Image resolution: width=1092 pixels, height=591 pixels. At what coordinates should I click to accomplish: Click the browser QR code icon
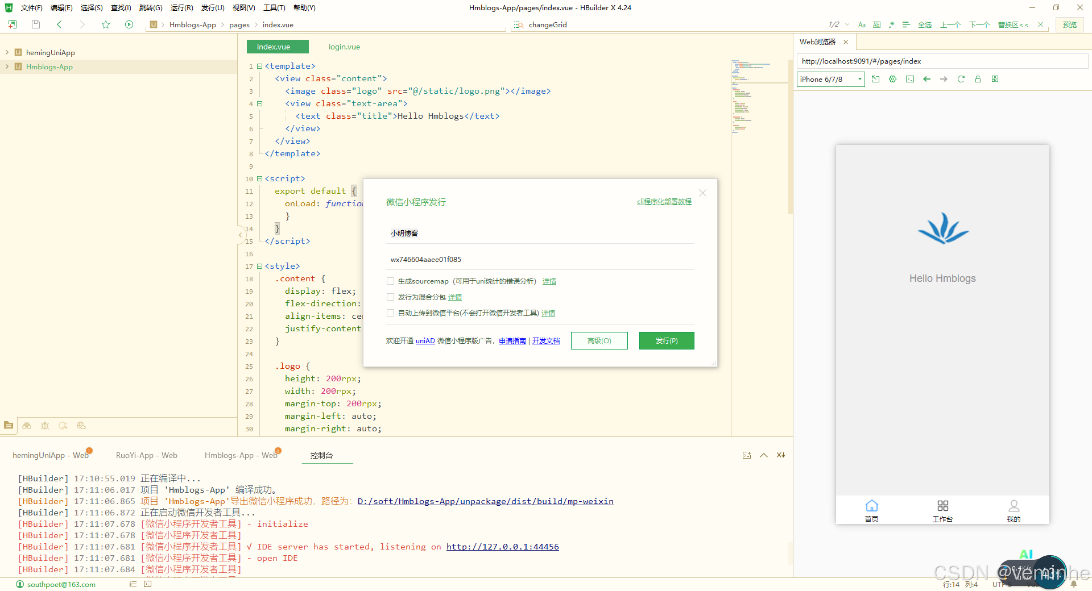click(995, 79)
